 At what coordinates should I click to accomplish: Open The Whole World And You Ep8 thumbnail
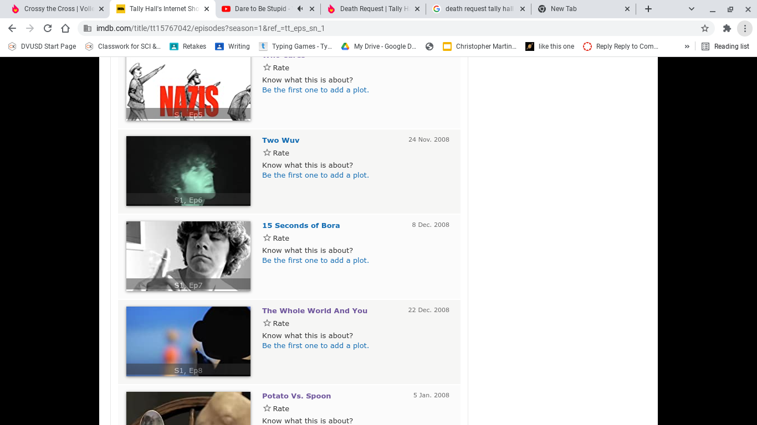pos(188,341)
